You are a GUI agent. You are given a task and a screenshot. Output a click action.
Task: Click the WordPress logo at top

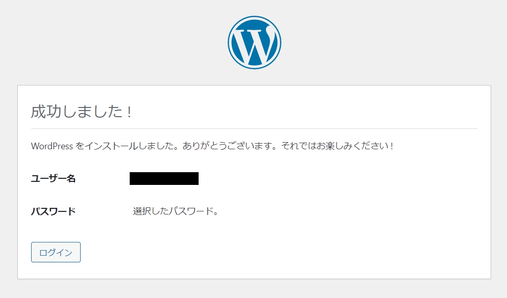tap(254, 43)
